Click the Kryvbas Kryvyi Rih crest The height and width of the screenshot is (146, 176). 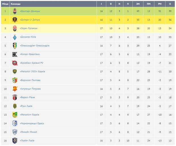click(15, 63)
